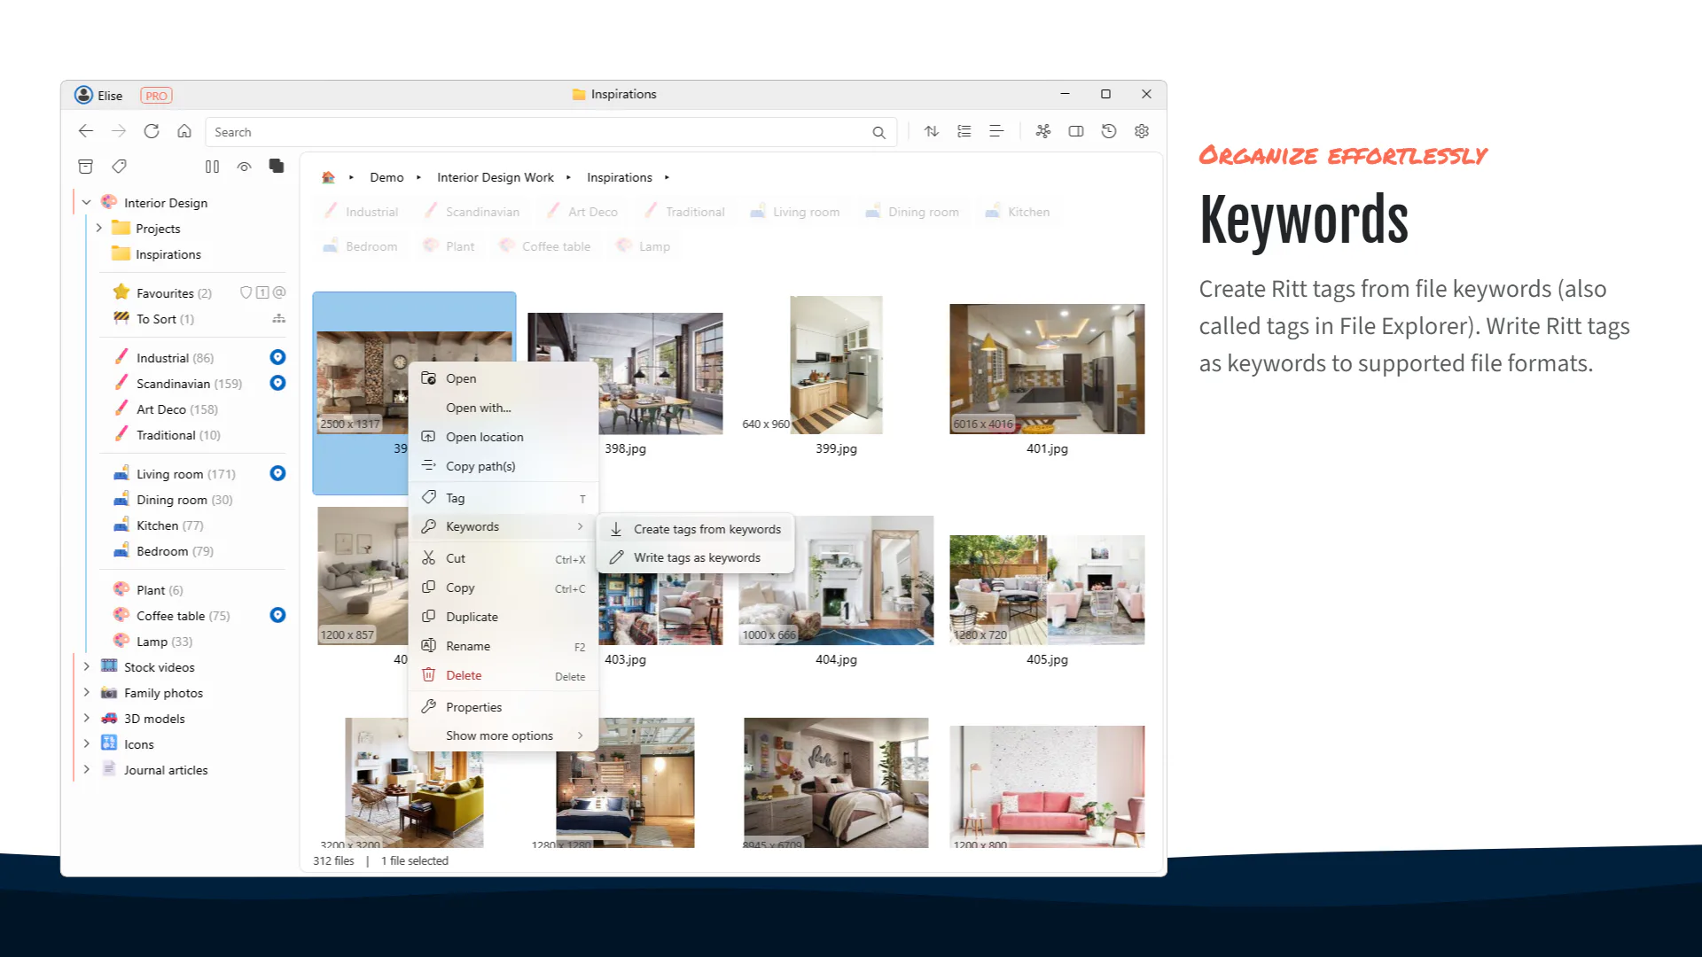Select the 401.jpg kitchen thumbnail

[x=1047, y=369]
